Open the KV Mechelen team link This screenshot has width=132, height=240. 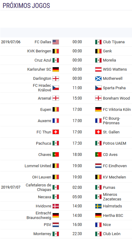tap(114, 177)
